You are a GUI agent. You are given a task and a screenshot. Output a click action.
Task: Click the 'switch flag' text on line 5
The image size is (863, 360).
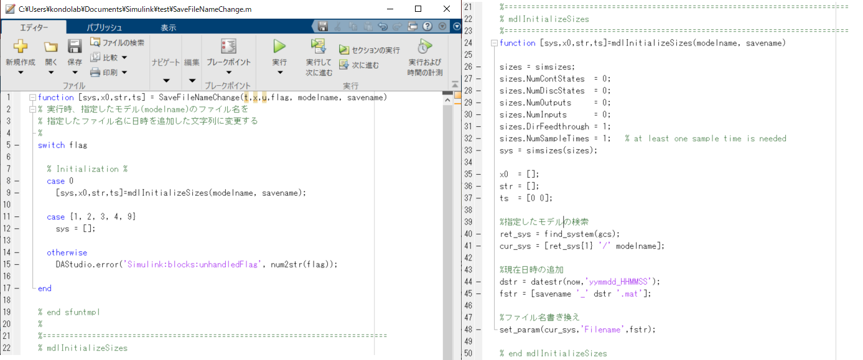click(x=63, y=145)
